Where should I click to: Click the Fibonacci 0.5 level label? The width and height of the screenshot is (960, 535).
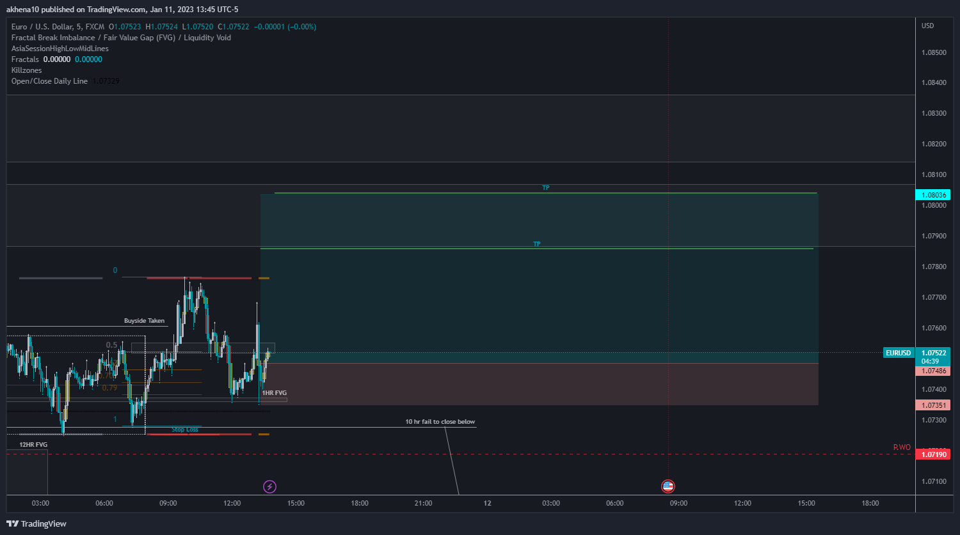(112, 345)
